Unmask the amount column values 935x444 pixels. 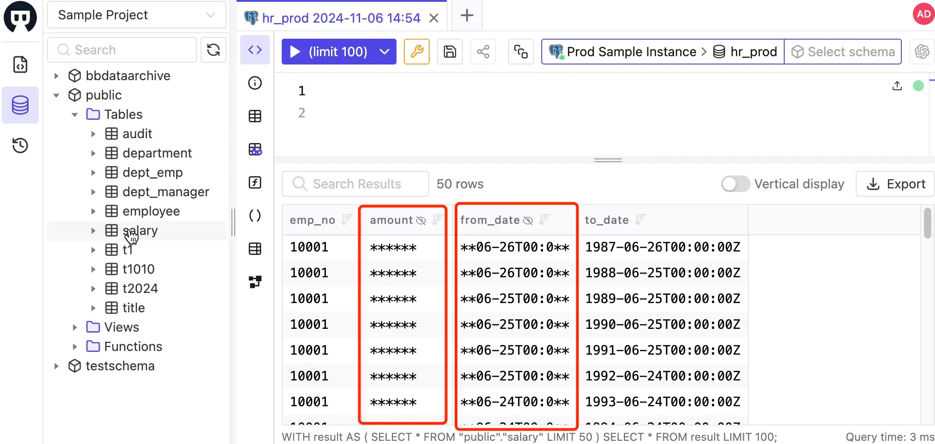click(421, 220)
